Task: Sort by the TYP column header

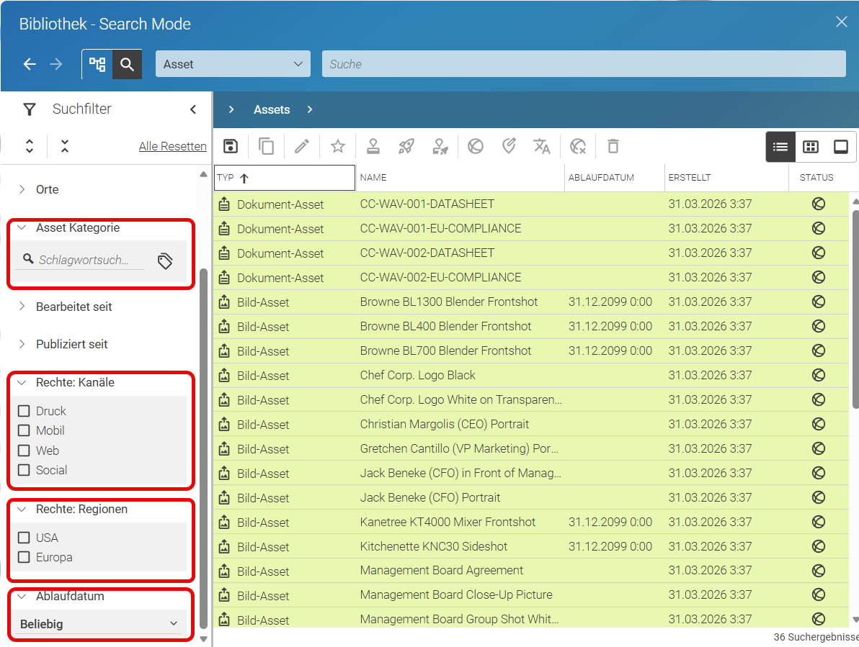Action: (285, 178)
